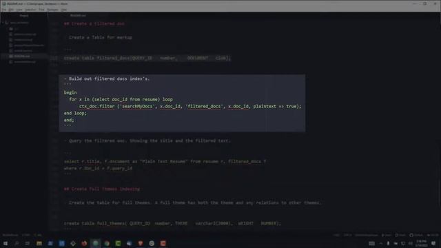441x248 pixels.
Task: Open Chrome from the taskbar
Action: pos(107,243)
